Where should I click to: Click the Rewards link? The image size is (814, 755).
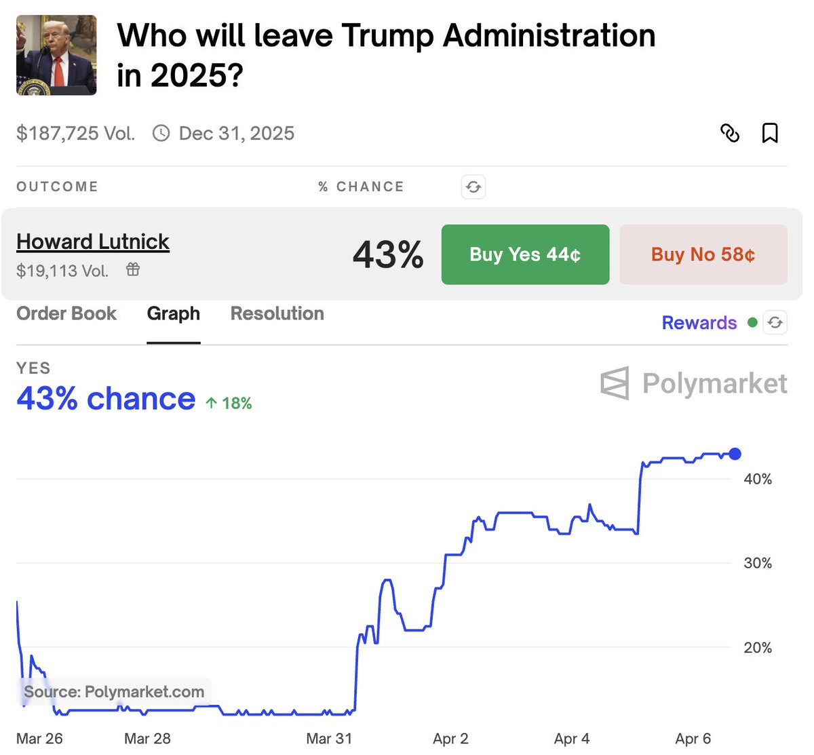699,323
